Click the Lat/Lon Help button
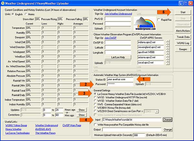Image resolution: width=194 pixels, height=141 pixels. (x=118, y=57)
